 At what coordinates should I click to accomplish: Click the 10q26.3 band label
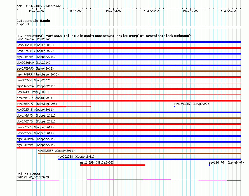23,24
